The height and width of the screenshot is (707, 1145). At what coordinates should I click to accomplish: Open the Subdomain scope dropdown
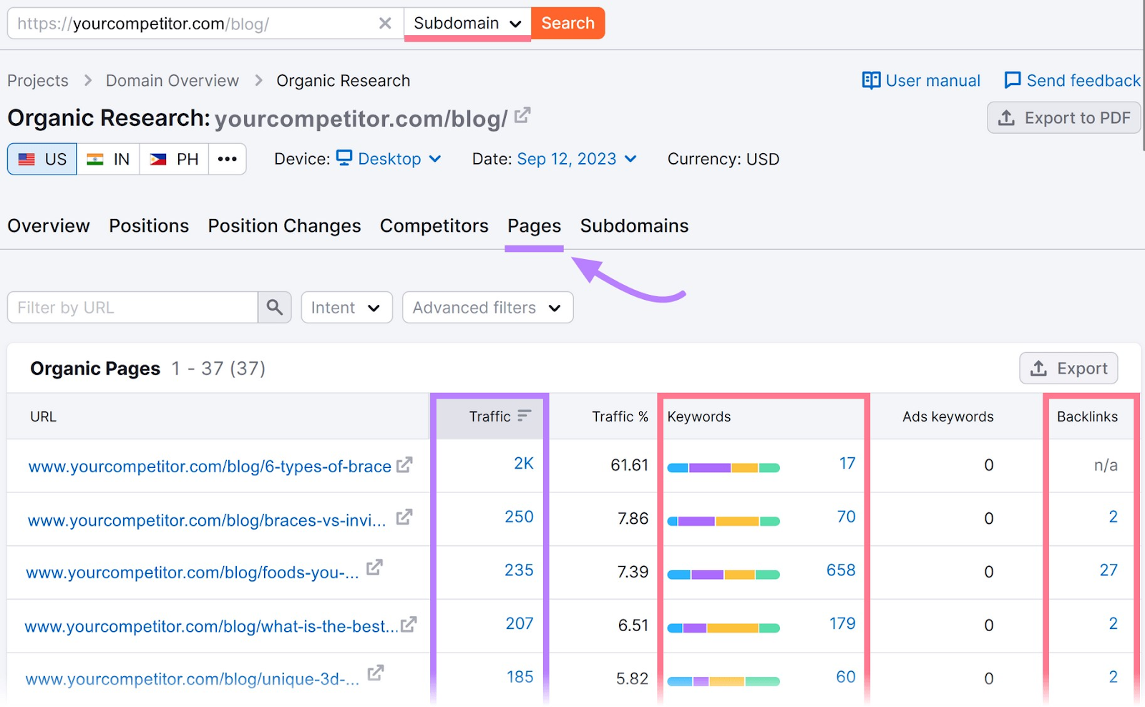click(x=466, y=22)
